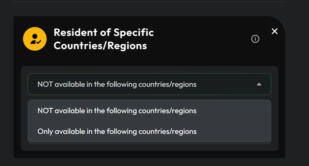Tap the person-with-checkmark badge icon

click(x=35, y=39)
